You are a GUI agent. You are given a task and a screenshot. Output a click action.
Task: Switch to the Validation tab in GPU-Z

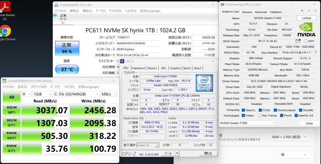coord(275,12)
